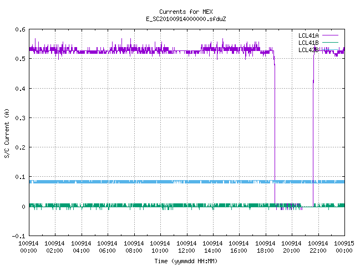355x266 pixels.
Task: Click the x-axis tick '100914 10:00'
Action: tap(160, 247)
